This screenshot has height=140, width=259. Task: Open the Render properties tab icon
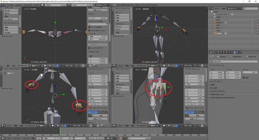[x=216, y=52]
